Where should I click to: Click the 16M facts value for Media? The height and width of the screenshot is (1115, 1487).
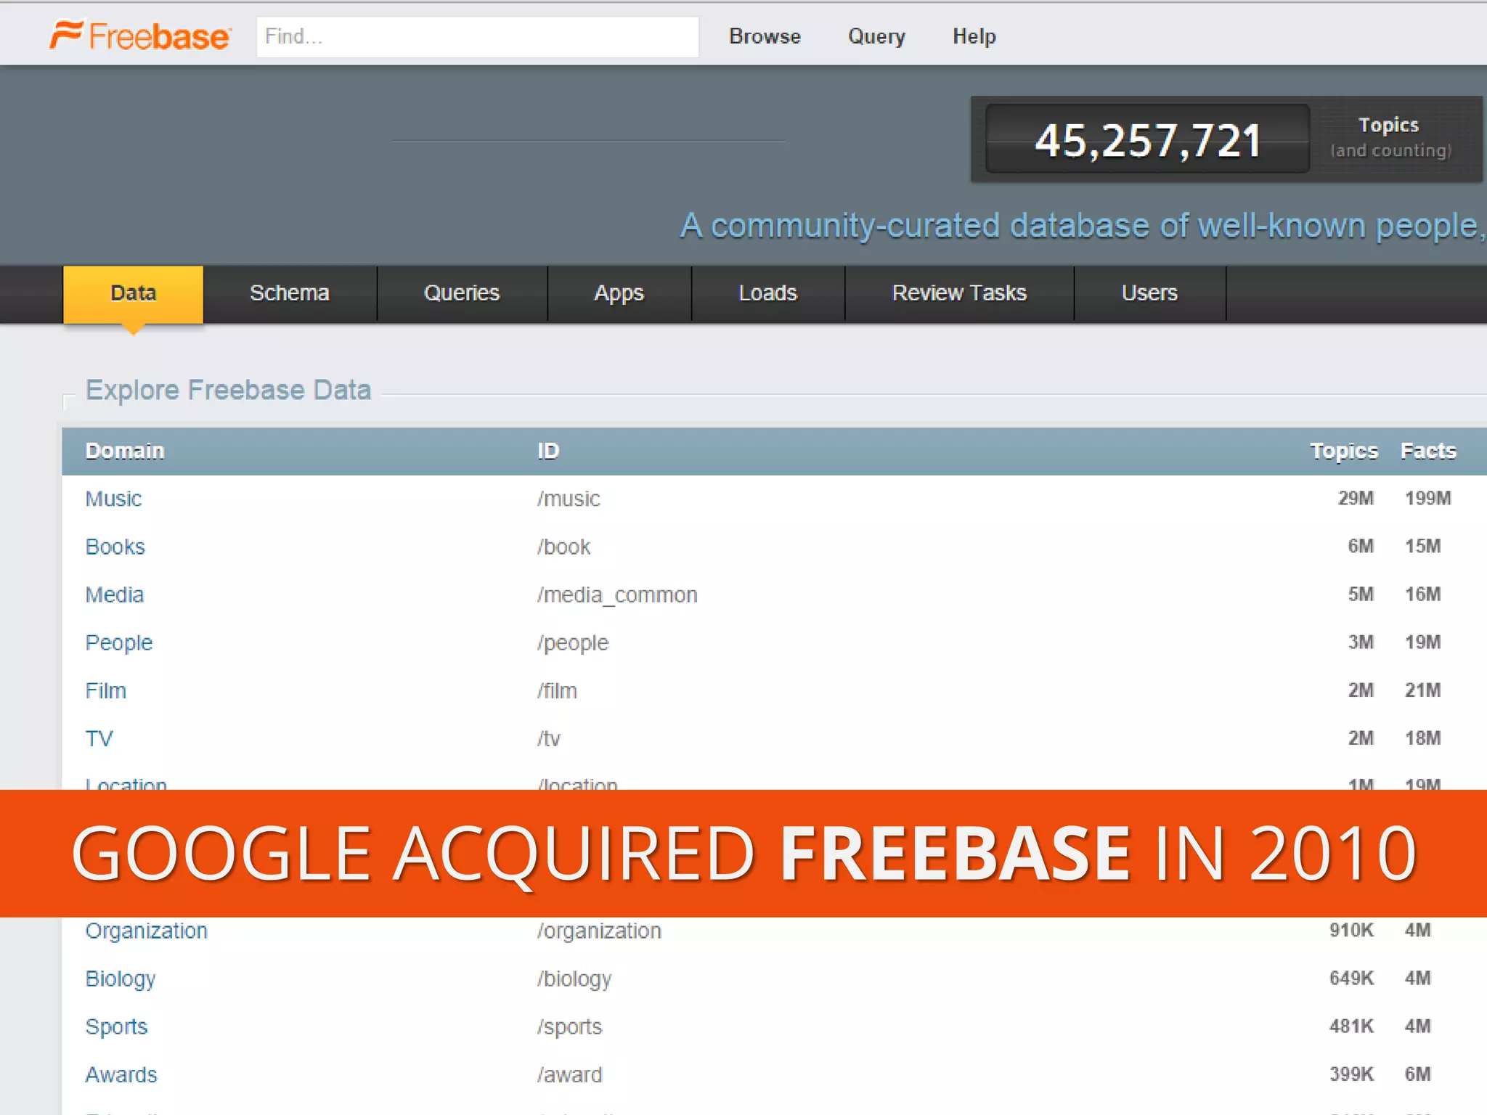[1422, 594]
